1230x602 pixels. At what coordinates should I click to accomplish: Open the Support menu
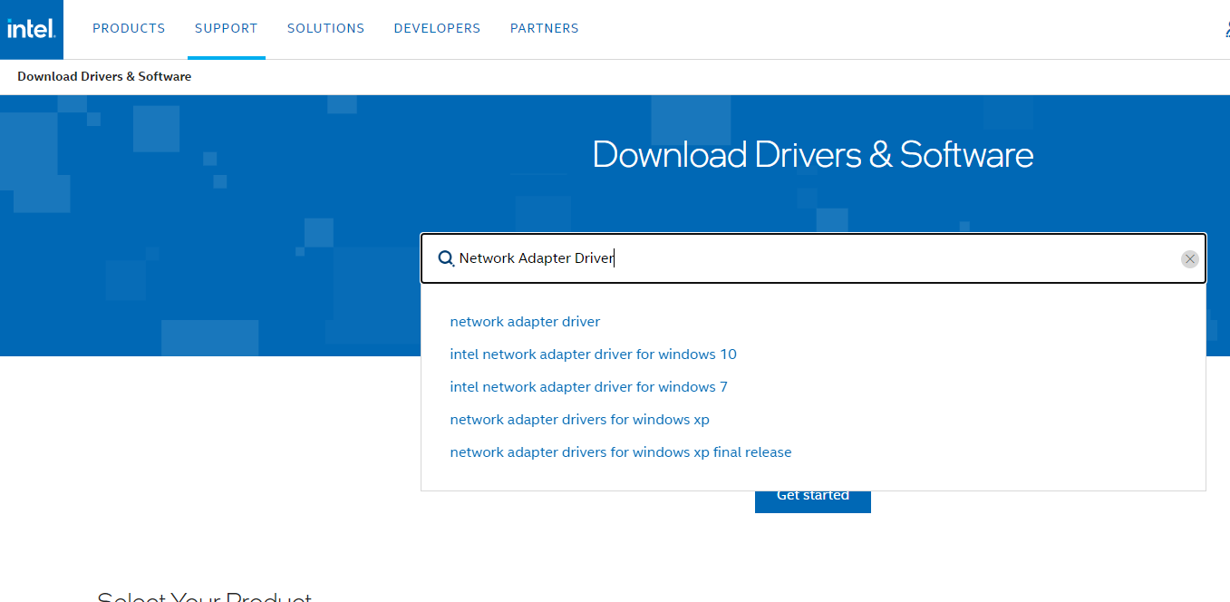click(227, 28)
